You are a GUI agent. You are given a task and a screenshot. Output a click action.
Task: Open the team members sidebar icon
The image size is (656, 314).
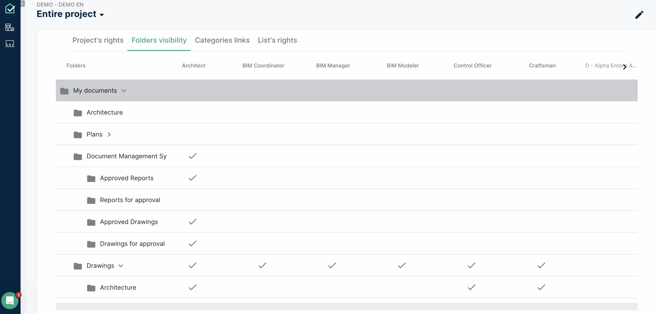click(x=10, y=44)
